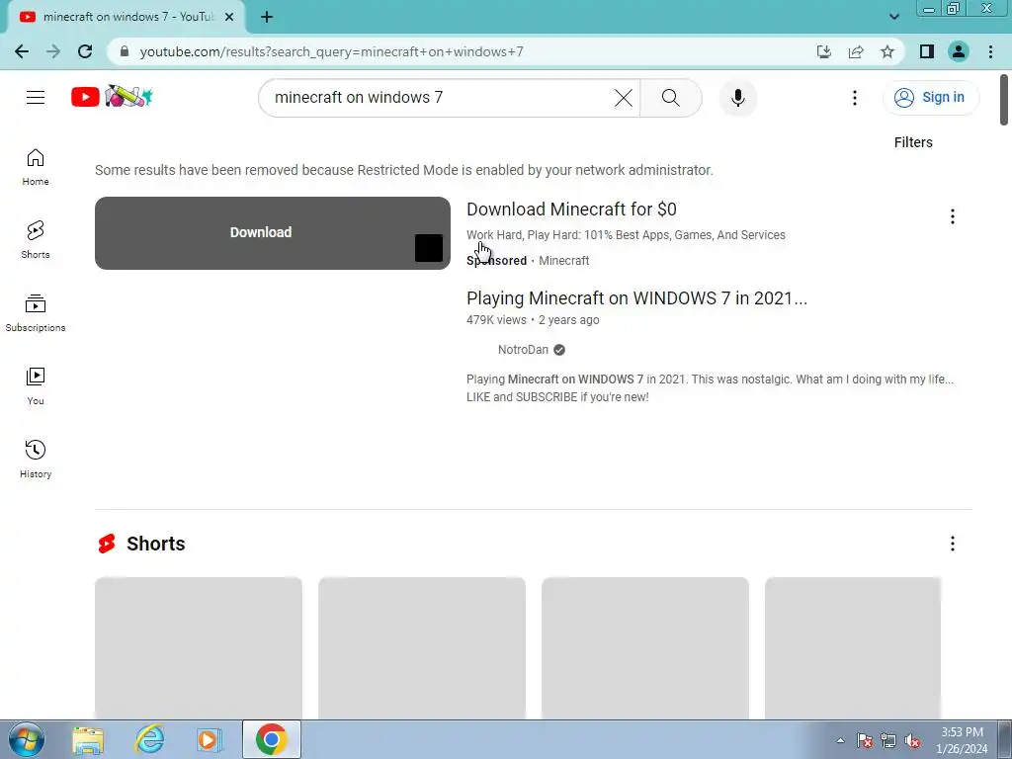
Task: Switch to the minecraft on windows 7 tab
Action: (x=126, y=18)
